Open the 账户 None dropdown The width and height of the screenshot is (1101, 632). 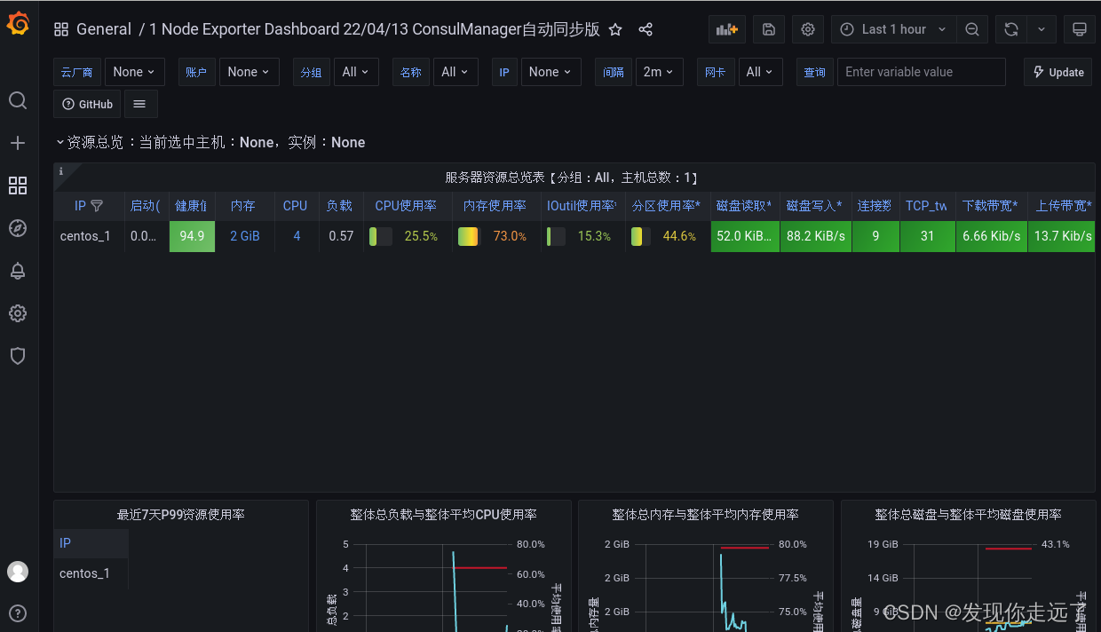click(249, 72)
